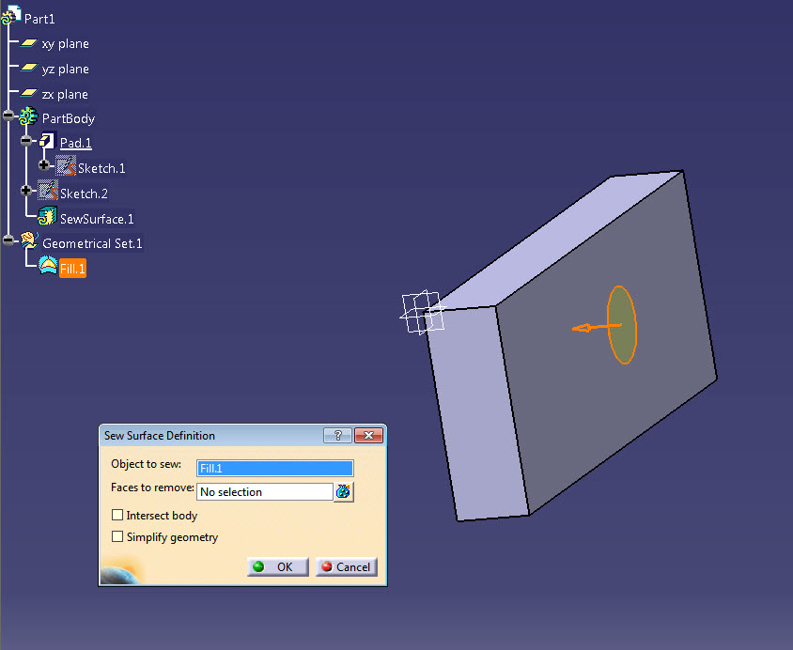Screen dimensions: 793x650
Task: Select the Sketch.1 label
Action: tap(101, 168)
